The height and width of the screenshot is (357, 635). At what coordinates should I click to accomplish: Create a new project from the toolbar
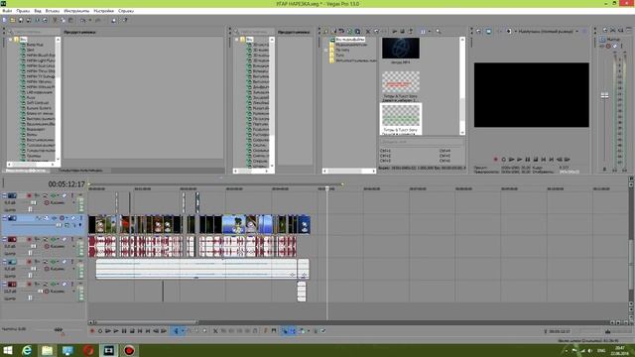[x=4, y=20]
